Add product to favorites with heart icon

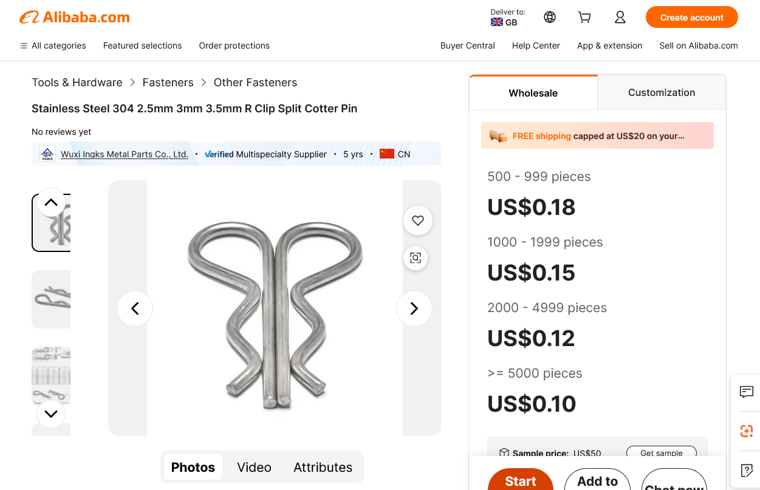[418, 221]
